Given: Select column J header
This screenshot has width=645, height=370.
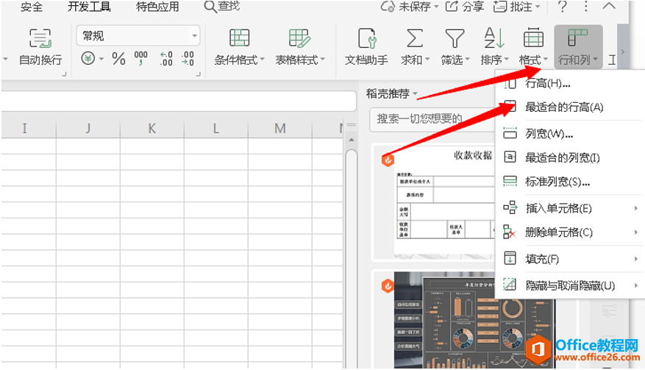Looking at the screenshot, I should click(88, 129).
